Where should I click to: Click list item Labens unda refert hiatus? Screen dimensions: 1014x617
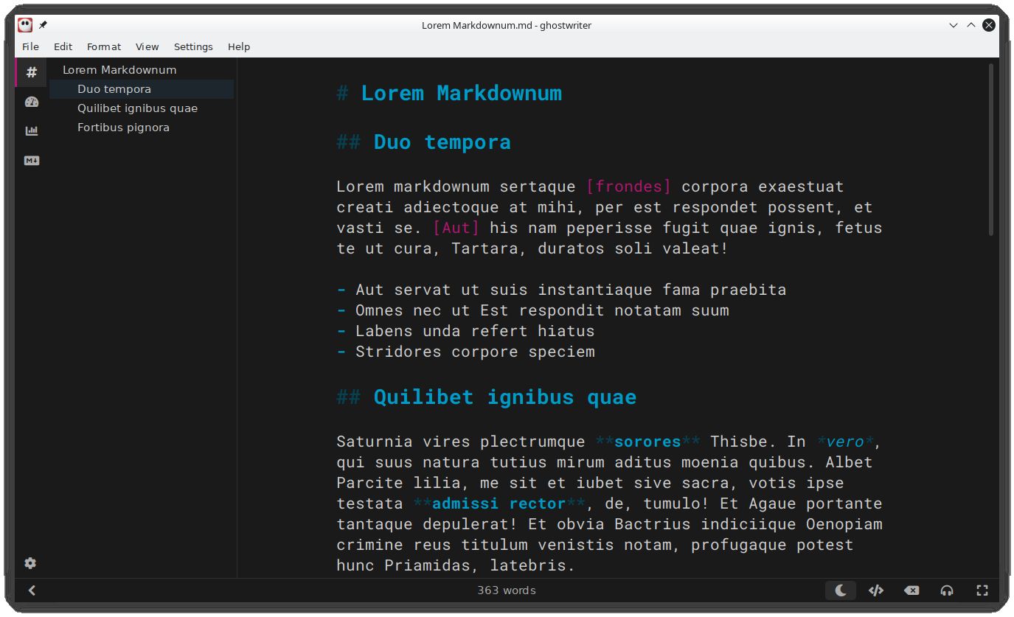[x=475, y=331]
